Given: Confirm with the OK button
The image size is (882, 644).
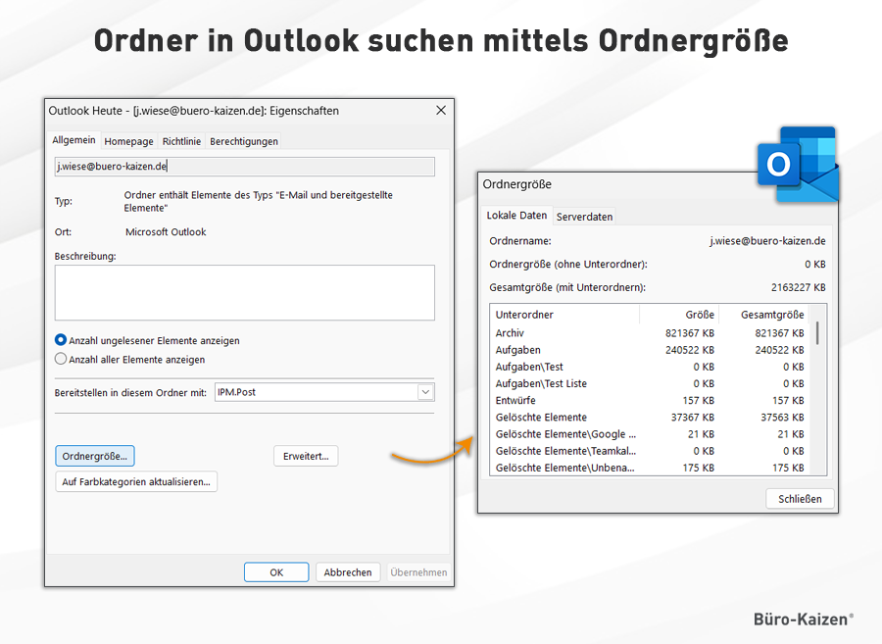Looking at the screenshot, I should (276, 572).
